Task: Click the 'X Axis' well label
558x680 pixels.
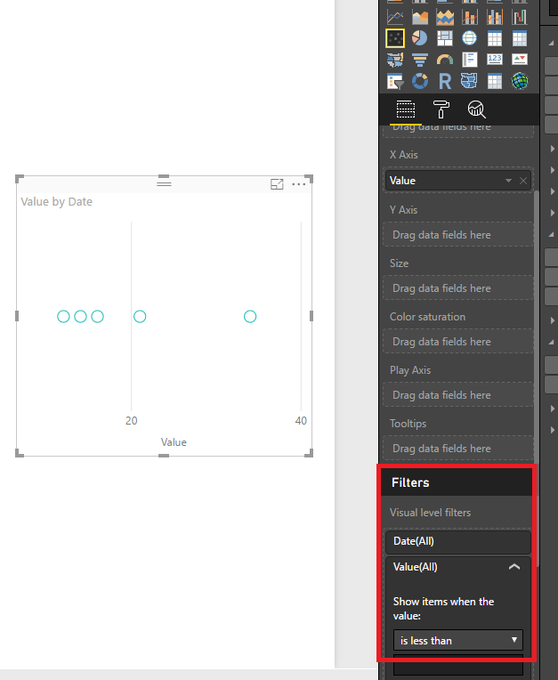Action: pyautogui.click(x=404, y=155)
